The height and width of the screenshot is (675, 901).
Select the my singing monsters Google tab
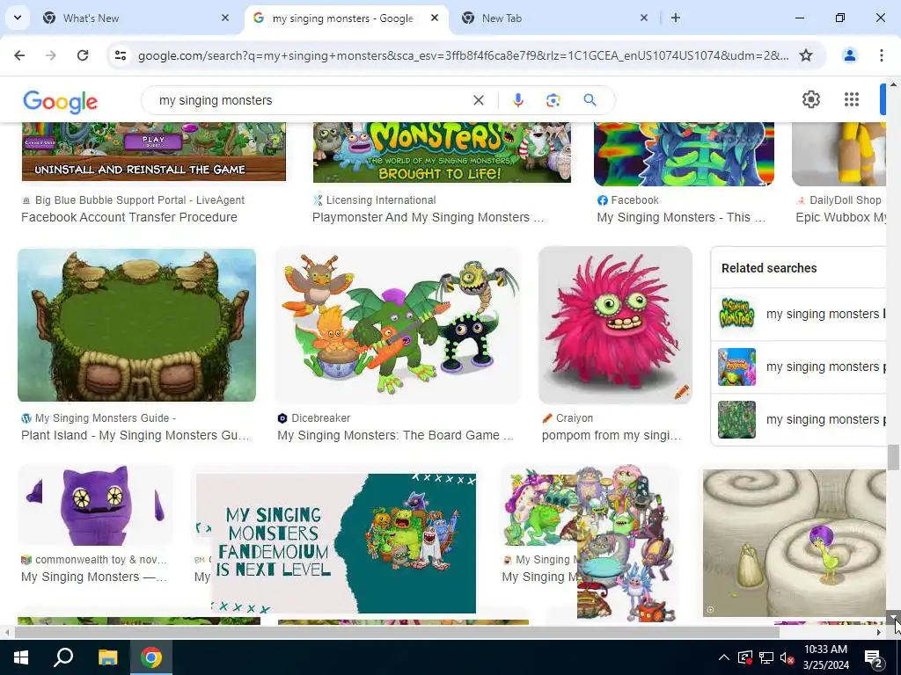coord(347,18)
